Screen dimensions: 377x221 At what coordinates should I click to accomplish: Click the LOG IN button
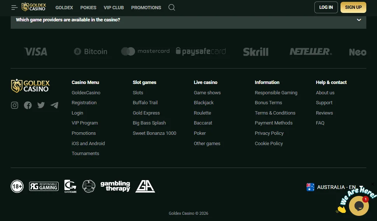[326, 7]
